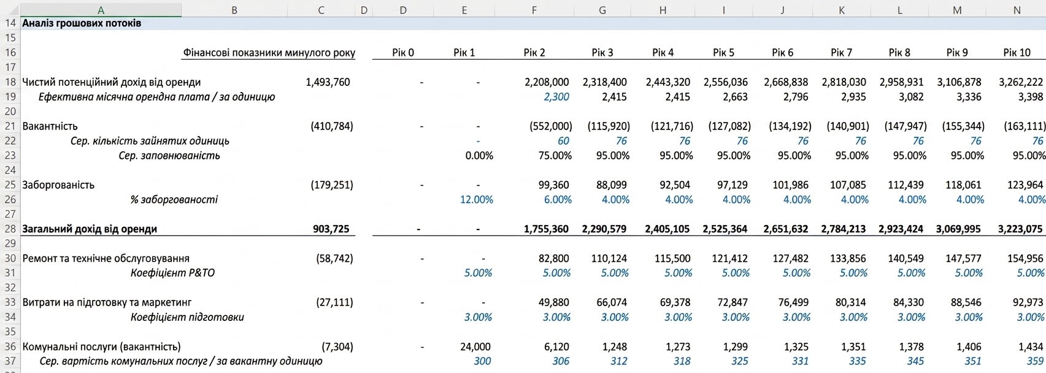Viewport: 1046px width, 373px height.
Task: Select the Рік 10 value 3,262,222
Action: (1021, 82)
